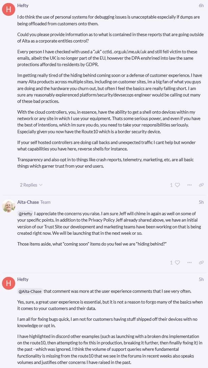Open more actions on Hefty's first post
This screenshot has height=368, width=208.
coord(189,185)
